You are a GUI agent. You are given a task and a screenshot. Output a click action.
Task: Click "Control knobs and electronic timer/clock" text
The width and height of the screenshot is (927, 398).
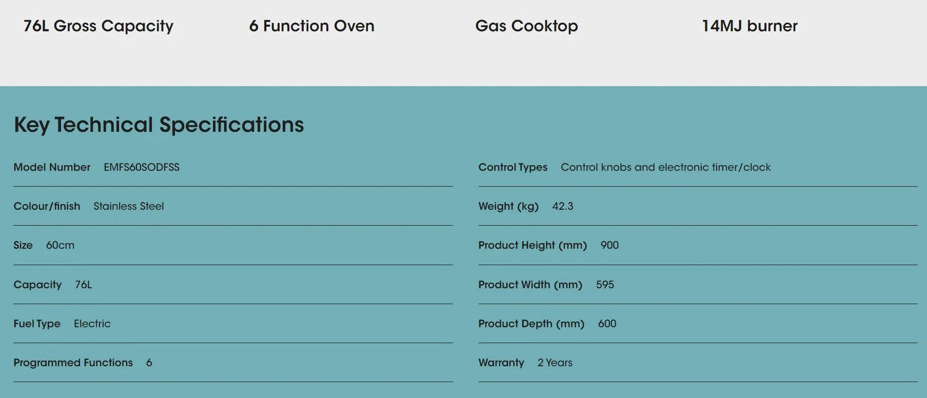coord(665,167)
